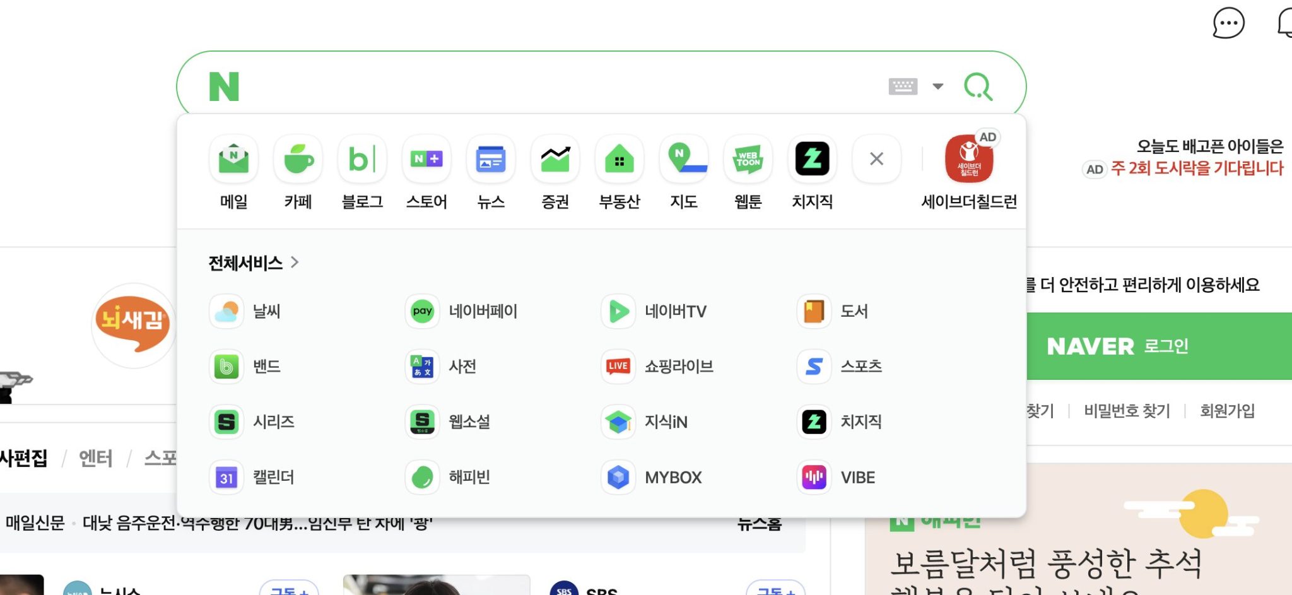Click inside the search input field

[561, 86]
